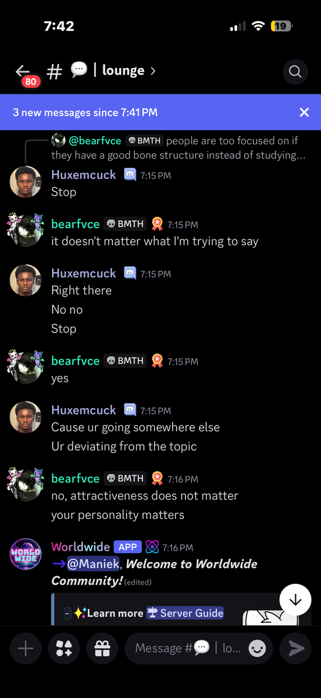Tap the "3 new messages" banner text

point(85,112)
